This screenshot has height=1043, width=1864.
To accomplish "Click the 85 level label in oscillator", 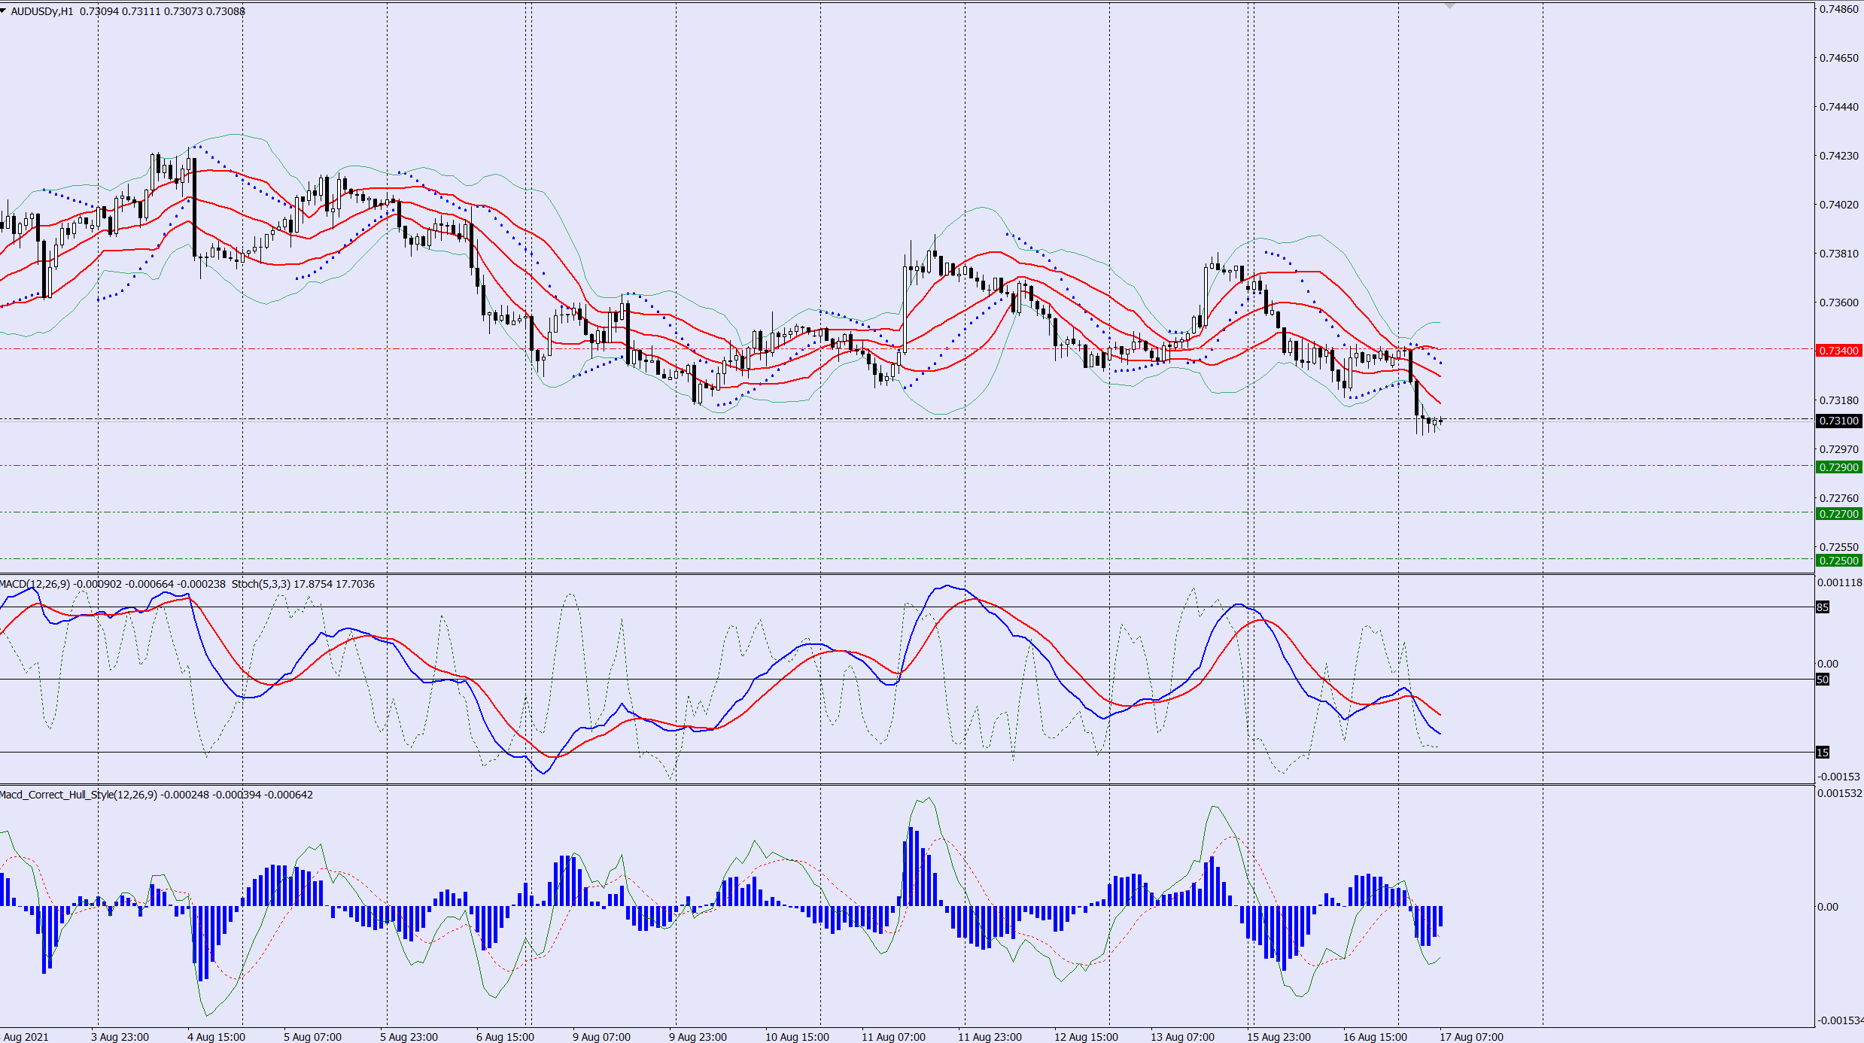I will click(x=1823, y=607).
